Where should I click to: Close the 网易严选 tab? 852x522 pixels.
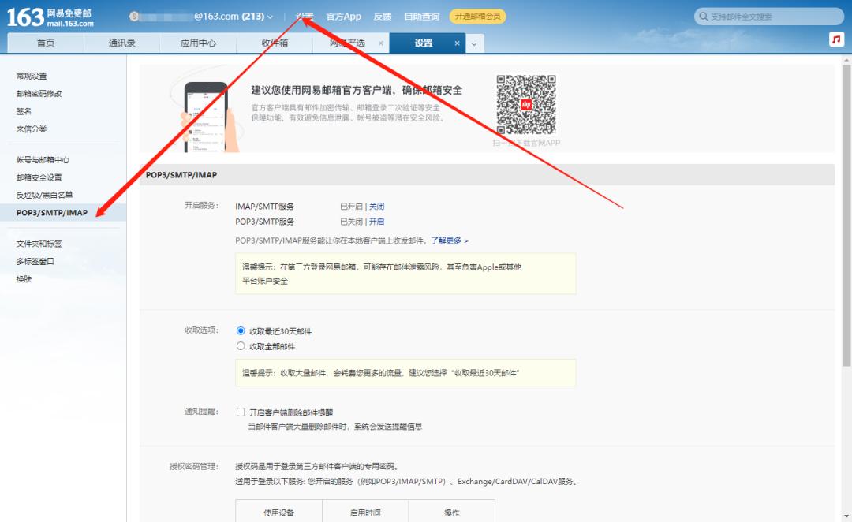(381, 43)
